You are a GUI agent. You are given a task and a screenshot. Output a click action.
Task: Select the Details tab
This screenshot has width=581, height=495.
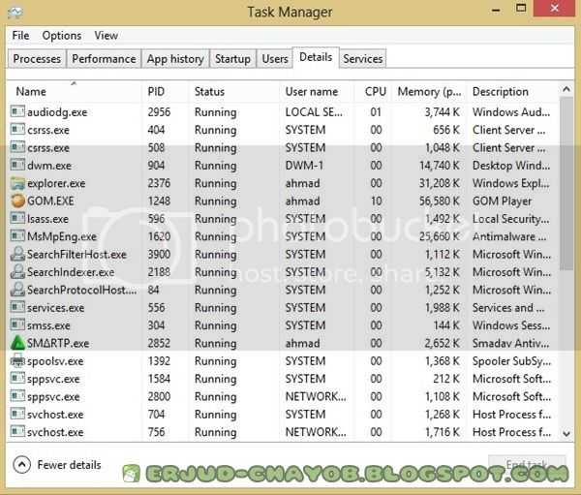click(x=316, y=57)
